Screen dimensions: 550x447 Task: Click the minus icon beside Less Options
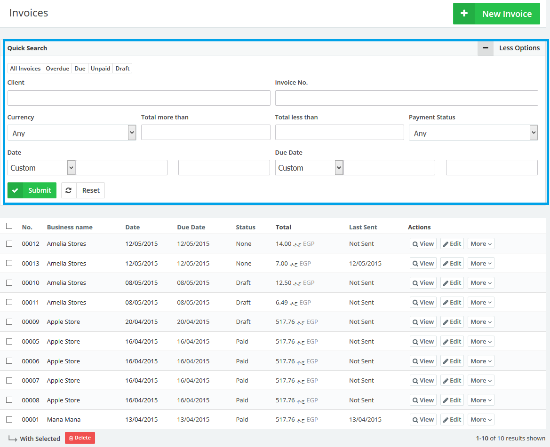click(486, 48)
